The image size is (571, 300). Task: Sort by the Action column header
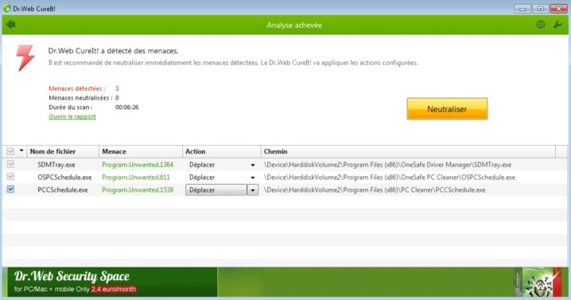point(221,151)
